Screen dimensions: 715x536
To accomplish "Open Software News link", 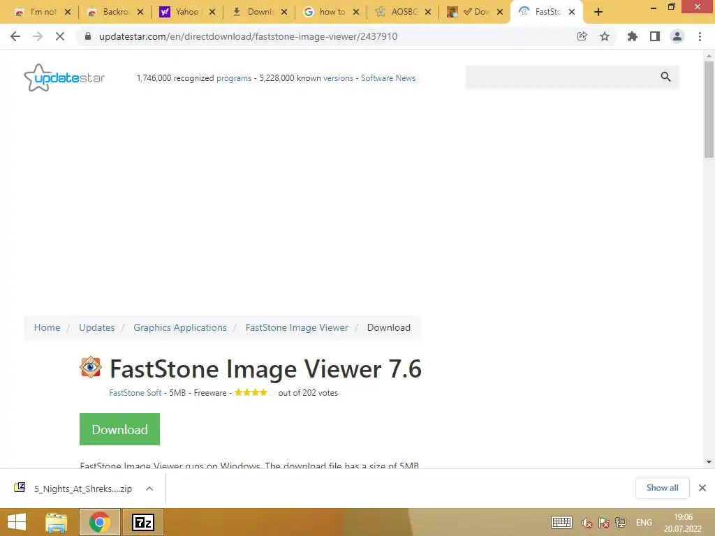I will tap(388, 78).
